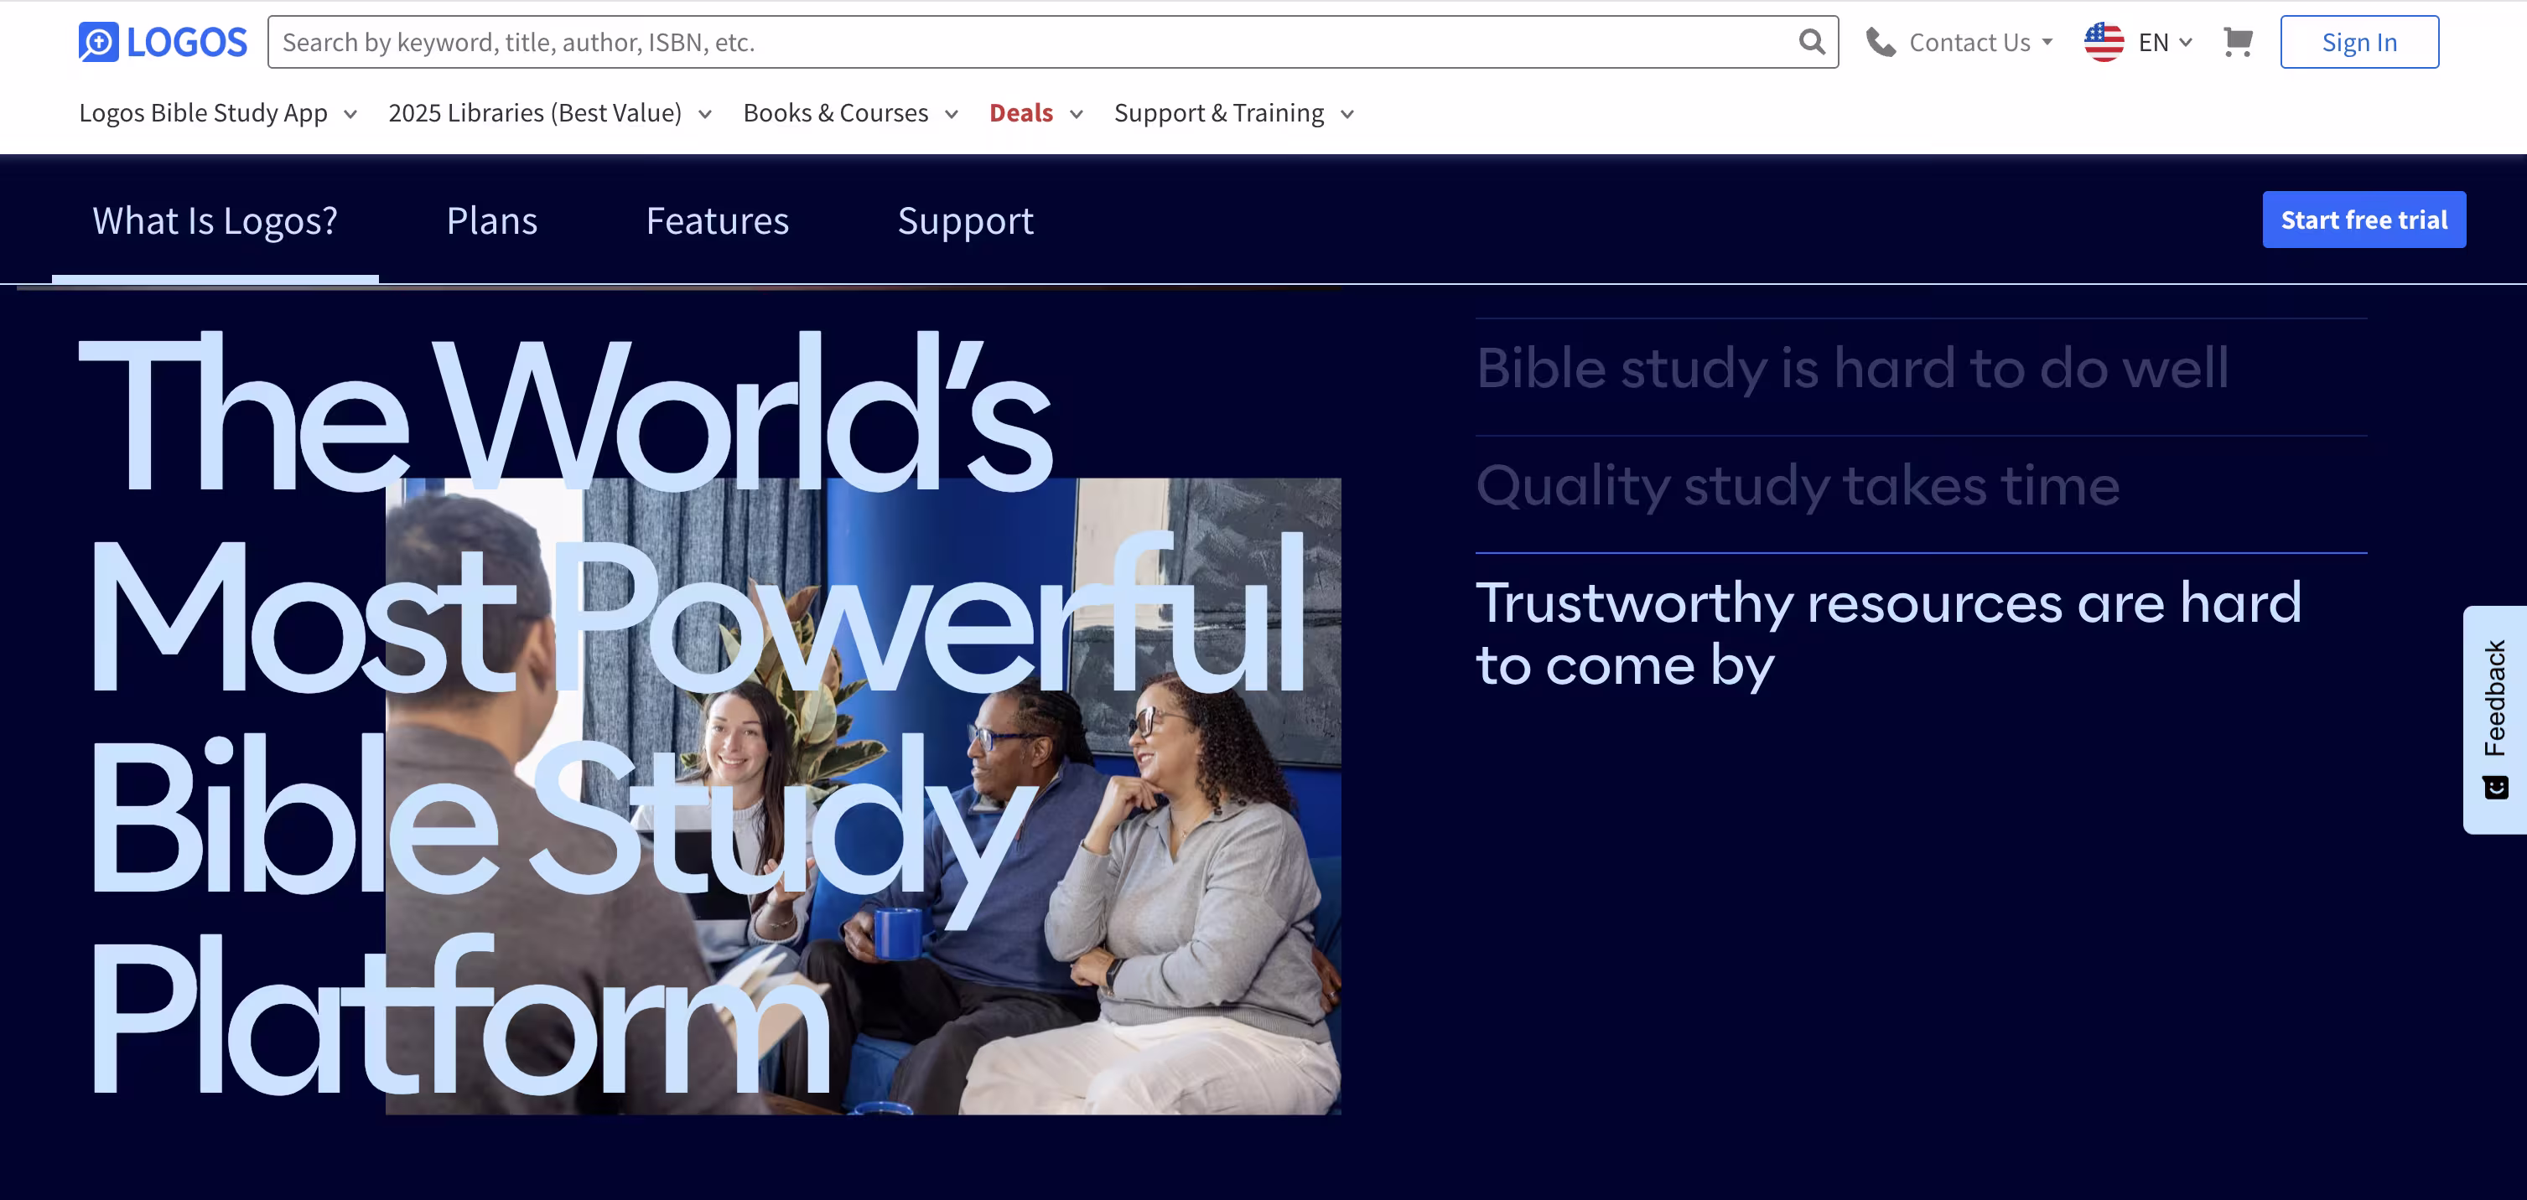
Task: Click the Sign In button
Action: pyautogui.click(x=2359, y=42)
